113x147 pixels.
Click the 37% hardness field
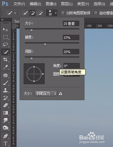(x=71, y=38)
